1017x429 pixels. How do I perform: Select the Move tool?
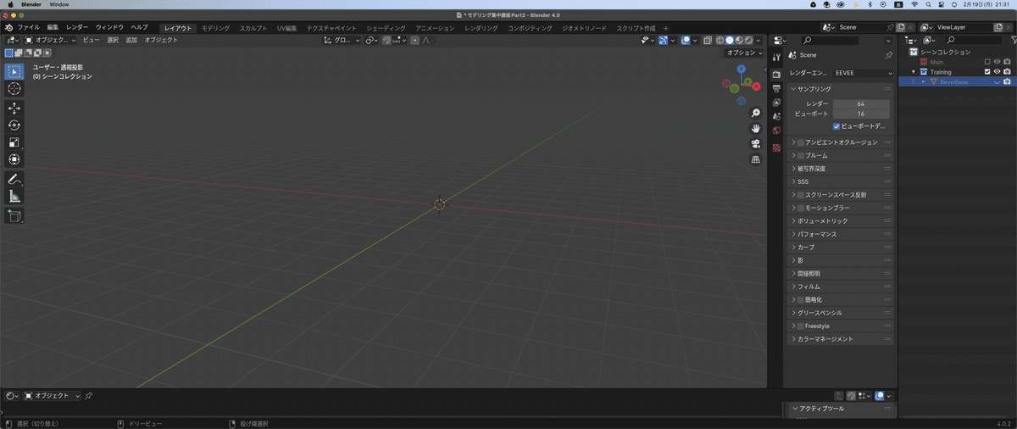[x=14, y=109]
